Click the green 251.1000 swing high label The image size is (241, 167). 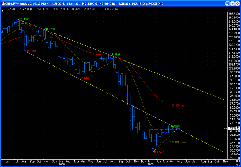[x=24, y=20]
